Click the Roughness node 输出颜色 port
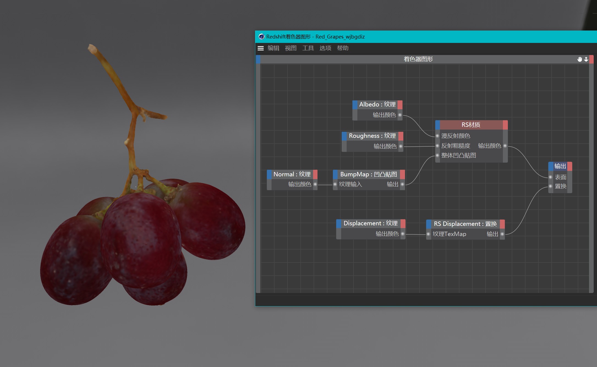Viewport: 597px width, 367px height. 401,146
